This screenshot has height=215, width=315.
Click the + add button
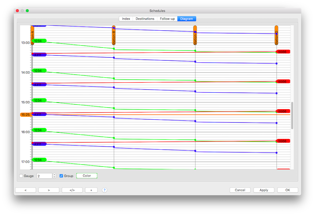point(91,190)
